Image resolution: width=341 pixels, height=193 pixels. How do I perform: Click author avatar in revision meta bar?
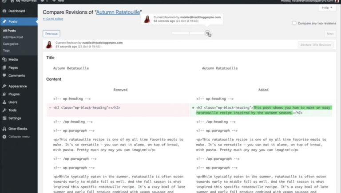point(49,44)
